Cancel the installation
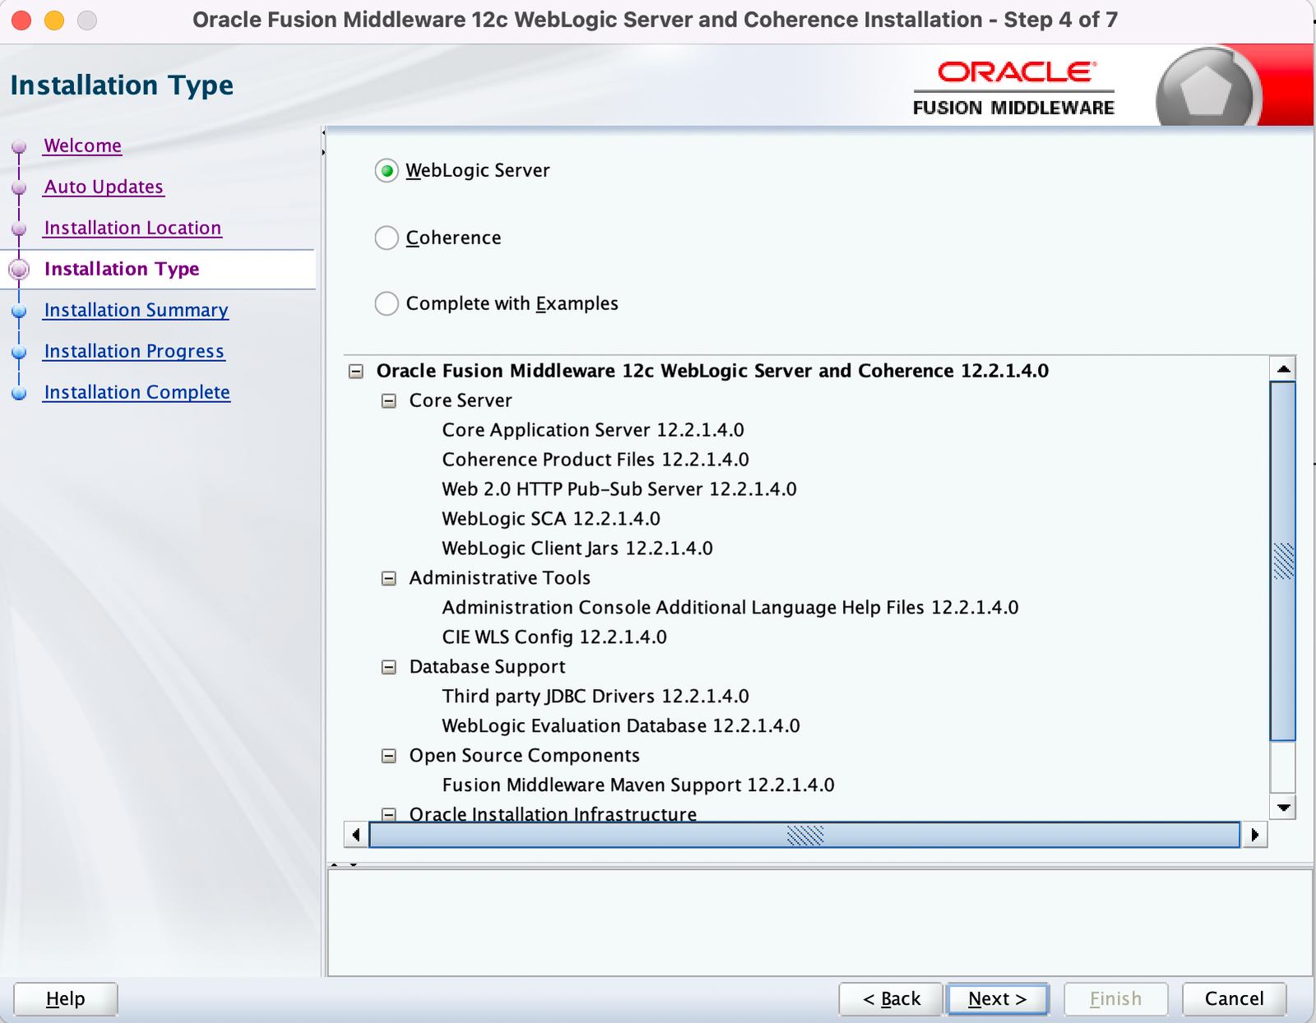Screen dimensions: 1316x1023 click(1234, 999)
